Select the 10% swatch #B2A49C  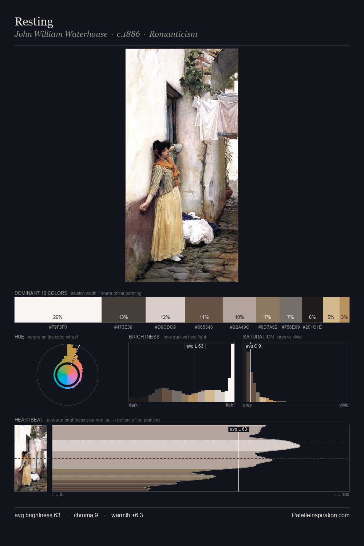point(240,310)
